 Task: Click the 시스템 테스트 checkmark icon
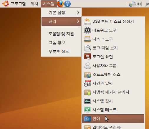pyautogui.click(x=87, y=110)
